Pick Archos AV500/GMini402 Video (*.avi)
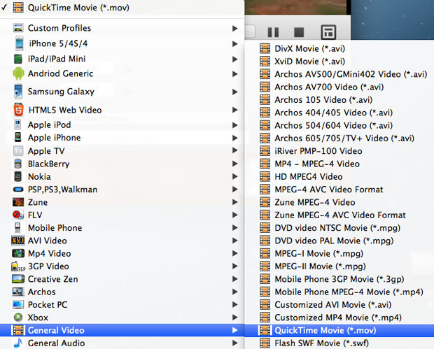Viewport: 434px width, 349px height. [x=339, y=74]
